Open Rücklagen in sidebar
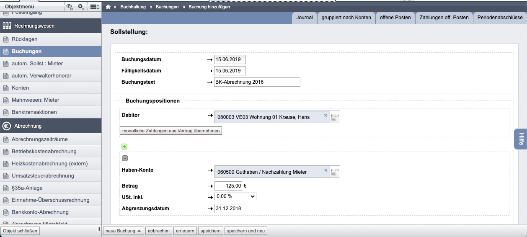 51,39
